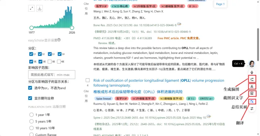The width and height of the screenshot is (260, 136).
Task: Click the PMID: 41136389 text
Action: (104, 38)
